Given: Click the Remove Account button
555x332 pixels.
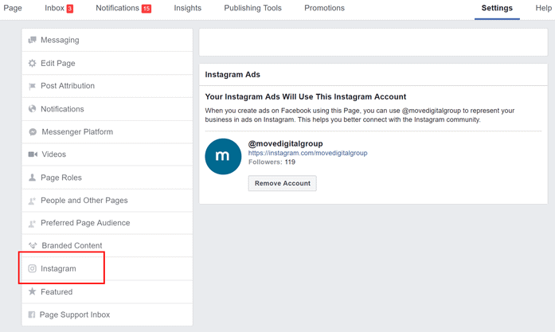Looking at the screenshot, I should [283, 183].
